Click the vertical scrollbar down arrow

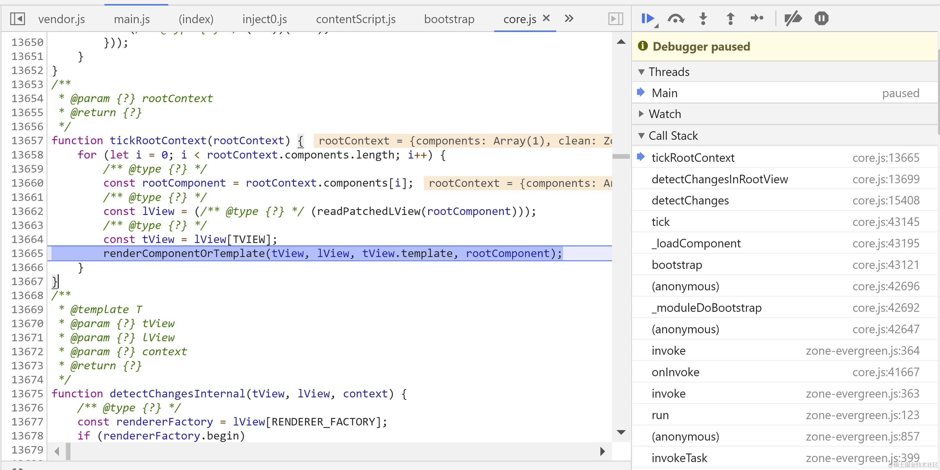621,432
